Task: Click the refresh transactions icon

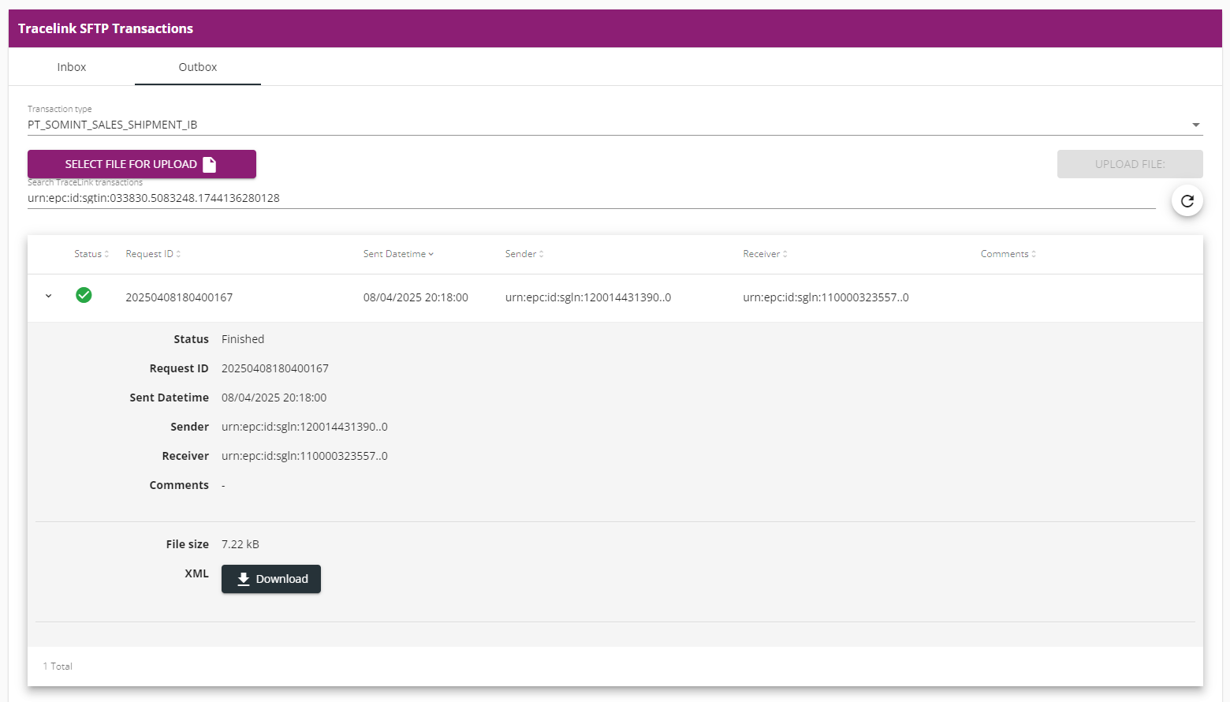Action: (x=1187, y=201)
